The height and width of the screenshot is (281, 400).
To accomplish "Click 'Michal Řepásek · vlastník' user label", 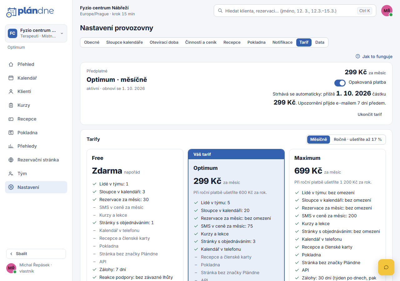I will coord(36,268).
